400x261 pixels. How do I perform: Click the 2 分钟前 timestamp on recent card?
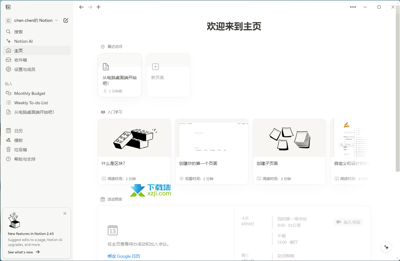pyautogui.click(x=116, y=91)
